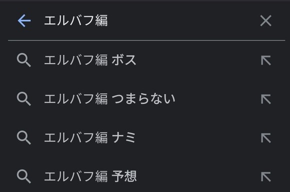Go back using the blue arrow
290x192 pixels.
coord(24,21)
